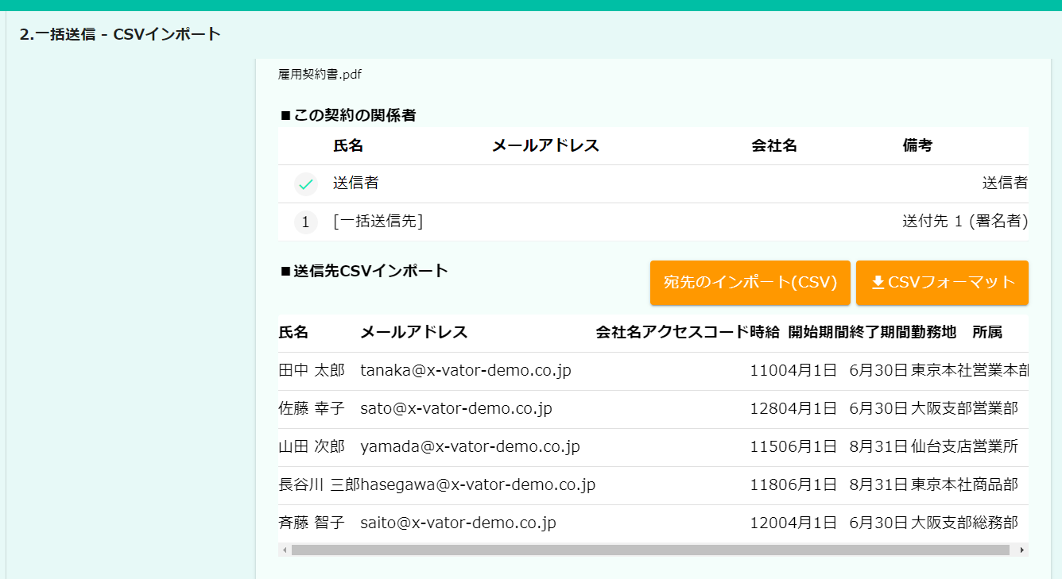
Task: Click the CSVフォーマット download button
Action: click(942, 283)
